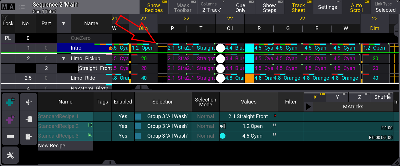Viewport: 400px width, 166px height.
Task: Toggle Enabled Yes for StandardRecipe 3
Action: pyautogui.click(x=123, y=136)
